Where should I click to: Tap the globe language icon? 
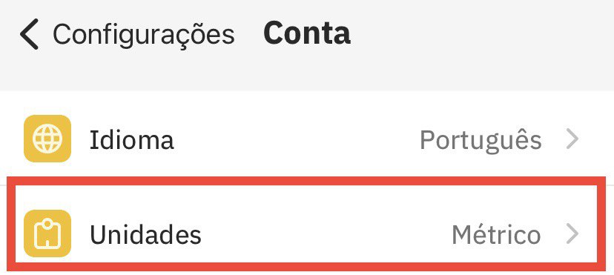point(47,139)
